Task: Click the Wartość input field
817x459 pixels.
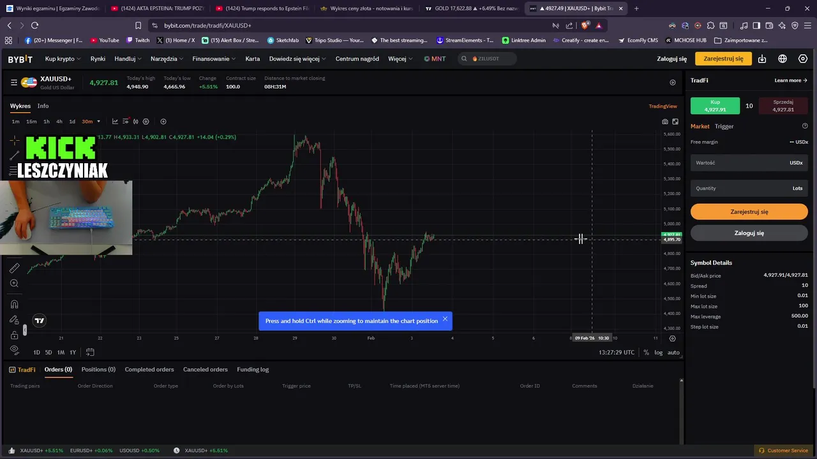Action: (x=749, y=163)
